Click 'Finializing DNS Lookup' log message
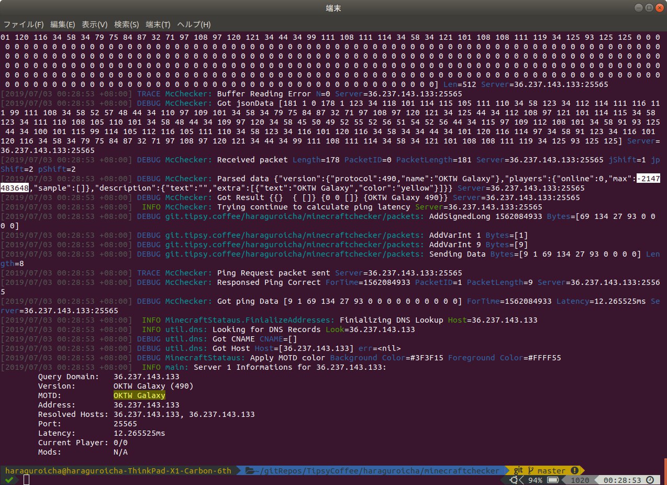This screenshot has width=667, height=485. coord(391,320)
